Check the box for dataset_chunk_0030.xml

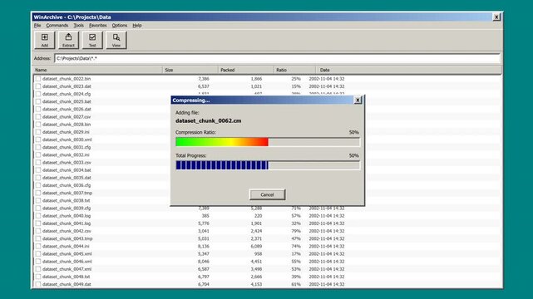point(38,140)
